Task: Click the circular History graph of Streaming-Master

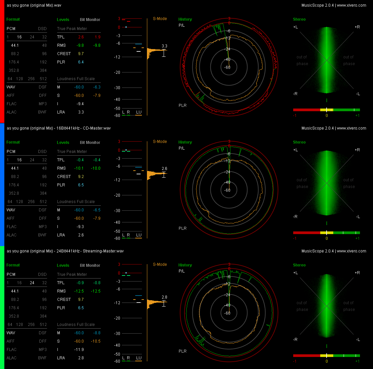Action: pyautogui.click(x=229, y=313)
